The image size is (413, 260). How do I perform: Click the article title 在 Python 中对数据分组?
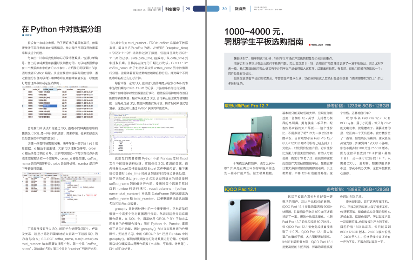[61, 29]
